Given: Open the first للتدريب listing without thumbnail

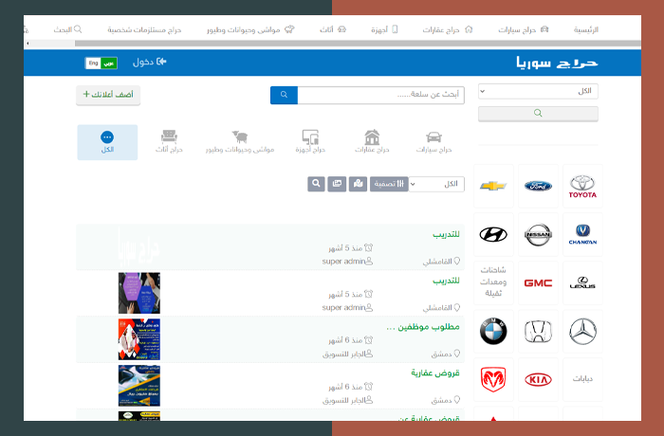Looking at the screenshot, I should point(446,234).
